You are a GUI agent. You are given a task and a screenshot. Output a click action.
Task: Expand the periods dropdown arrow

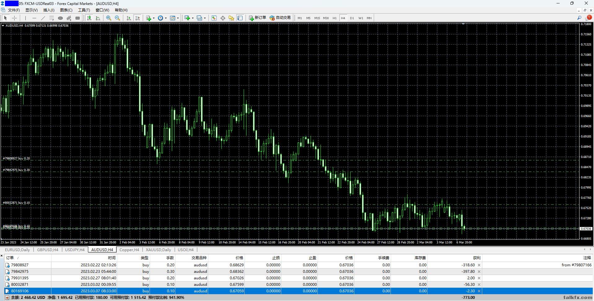[166, 18]
